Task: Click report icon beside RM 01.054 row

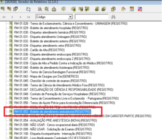Action: click(11, 120)
